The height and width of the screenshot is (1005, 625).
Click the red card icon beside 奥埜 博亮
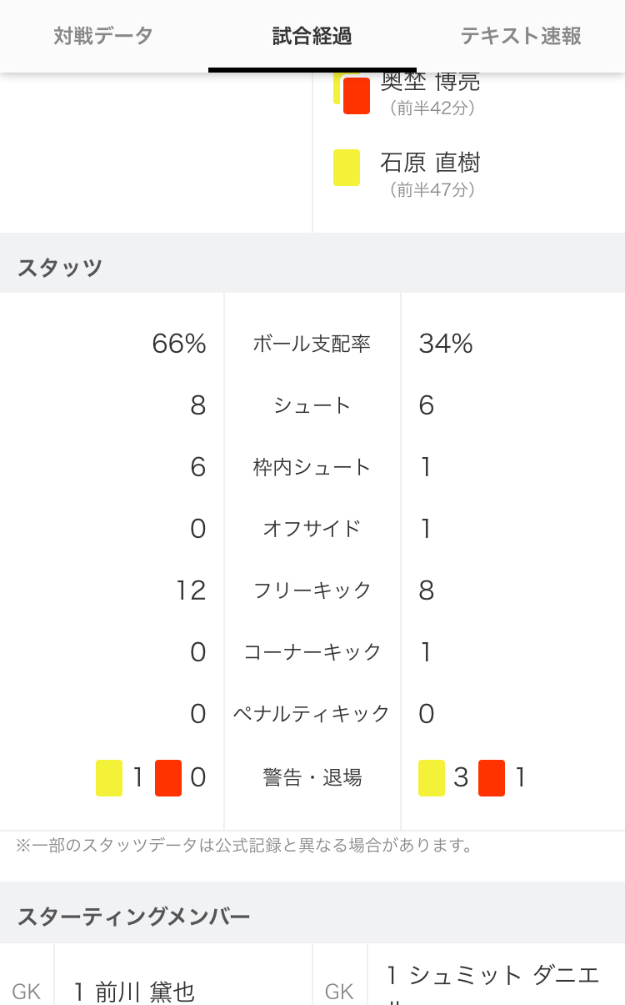pos(357,95)
